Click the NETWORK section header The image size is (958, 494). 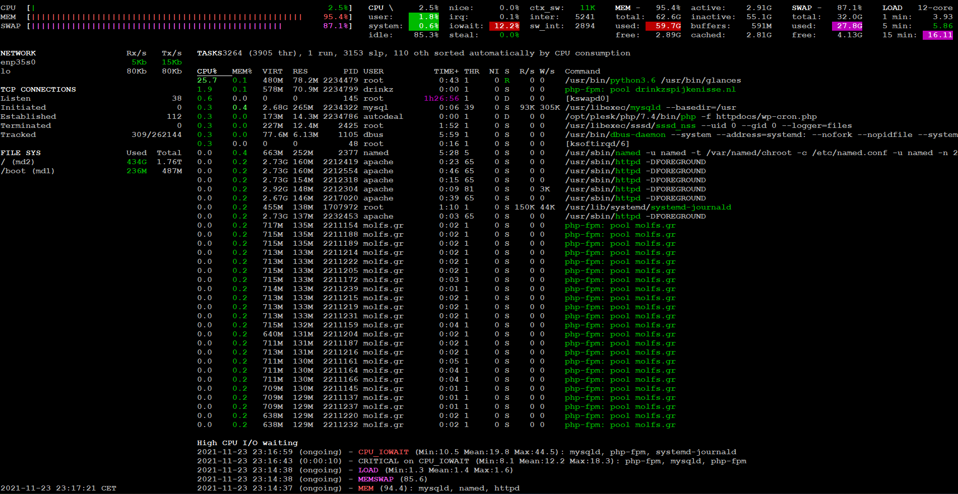18,53
